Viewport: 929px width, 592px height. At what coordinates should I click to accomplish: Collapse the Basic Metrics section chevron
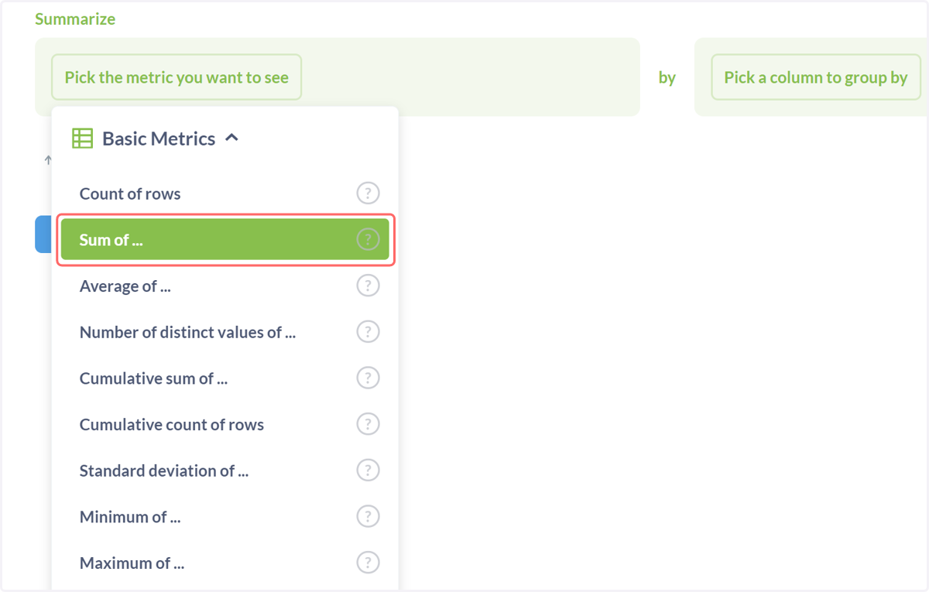coord(231,138)
